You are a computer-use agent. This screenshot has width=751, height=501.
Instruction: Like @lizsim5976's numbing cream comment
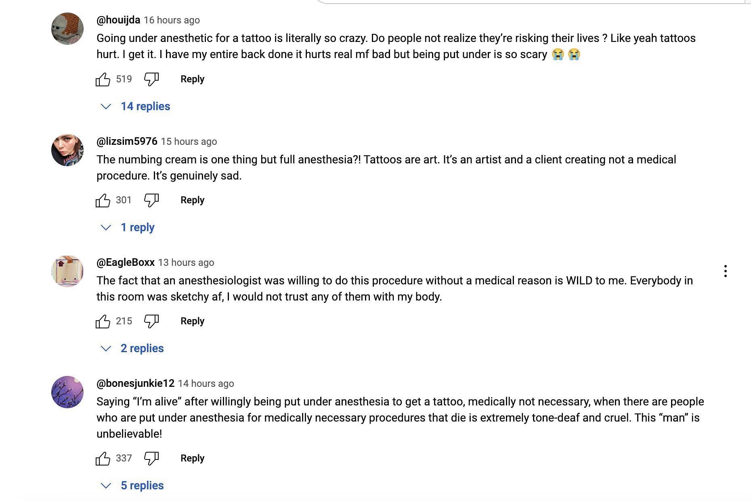pyautogui.click(x=103, y=200)
